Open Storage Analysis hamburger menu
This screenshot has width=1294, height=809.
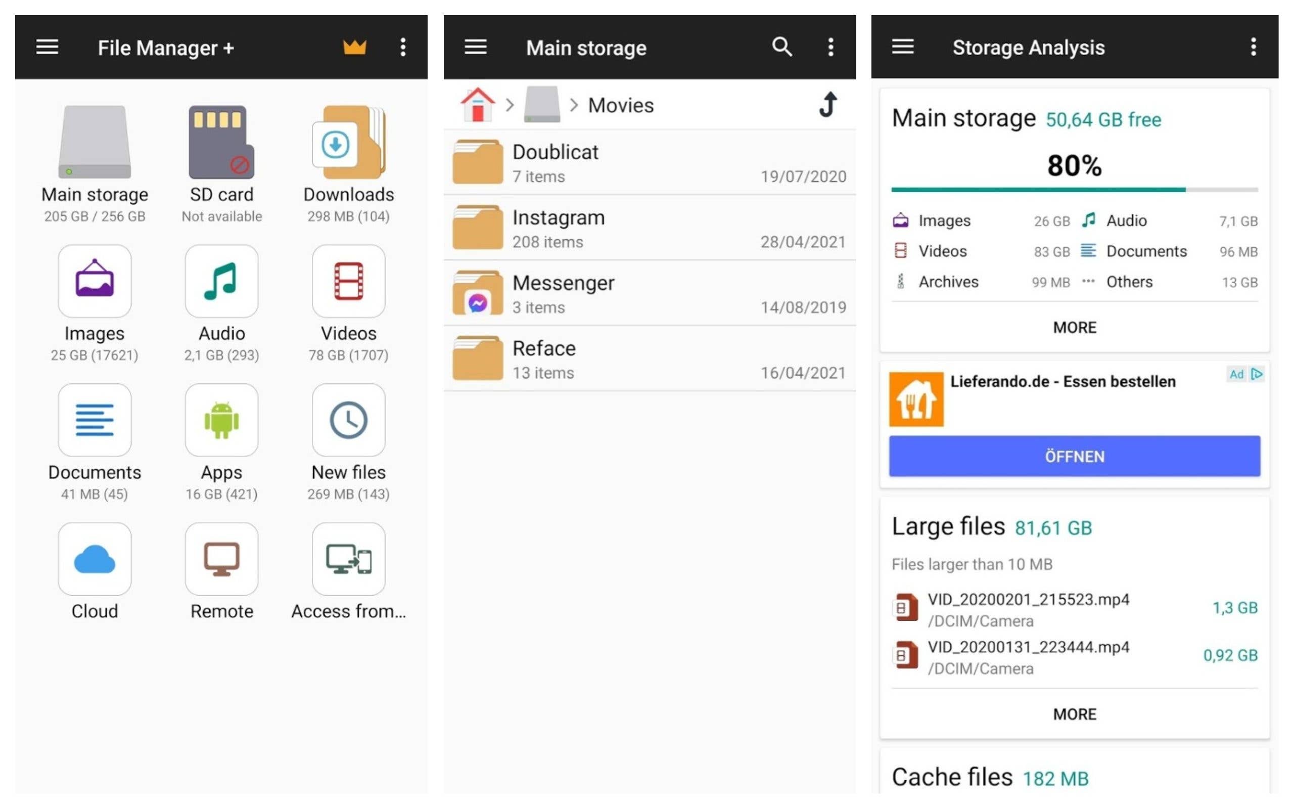click(902, 47)
